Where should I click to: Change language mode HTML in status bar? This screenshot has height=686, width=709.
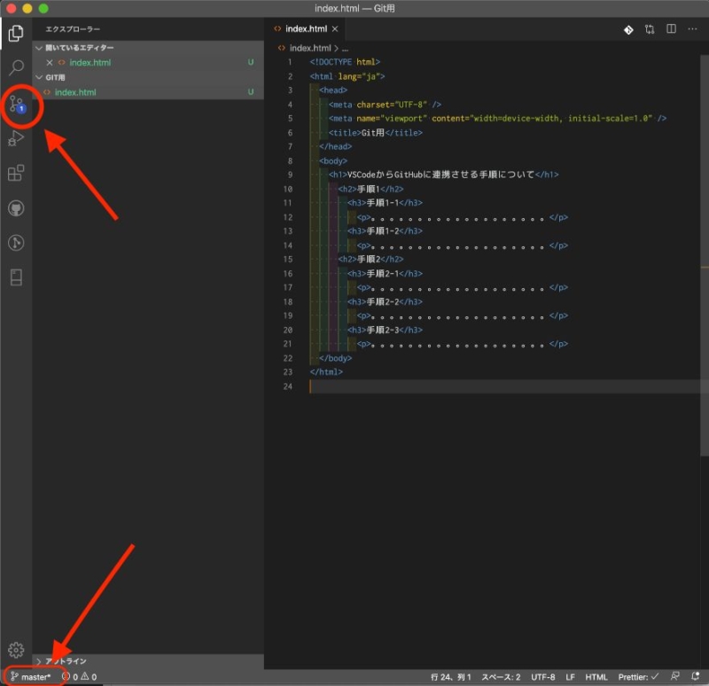tap(596, 677)
